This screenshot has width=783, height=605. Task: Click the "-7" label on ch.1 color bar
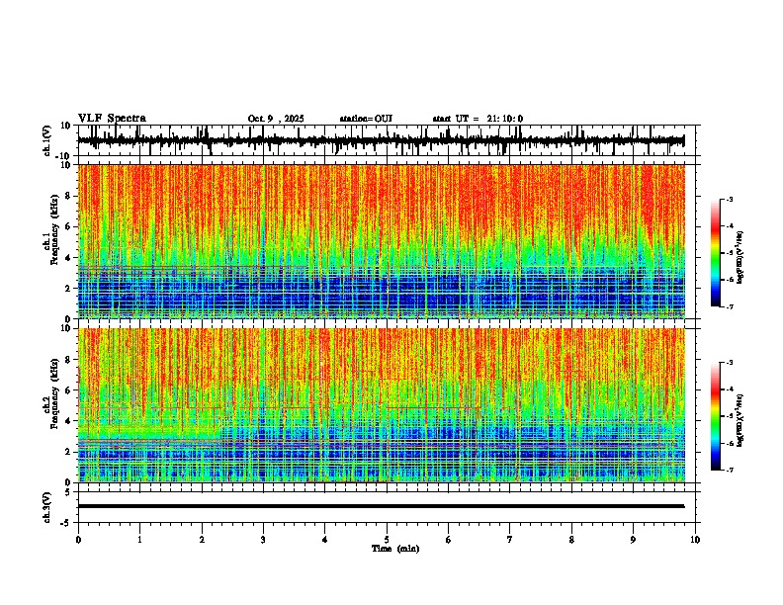(729, 306)
